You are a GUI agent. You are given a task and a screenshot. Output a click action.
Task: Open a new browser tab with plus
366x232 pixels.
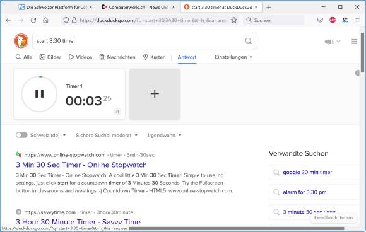coord(269,7)
